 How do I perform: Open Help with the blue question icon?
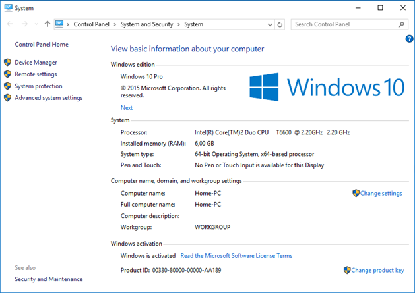point(409,39)
